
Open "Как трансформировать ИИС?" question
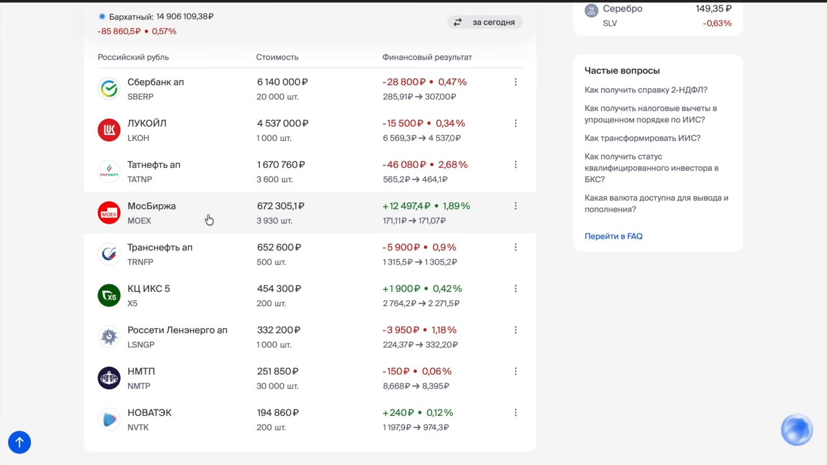pyautogui.click(x=642, y=138)
